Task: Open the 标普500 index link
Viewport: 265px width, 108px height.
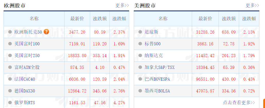Action: click(153, 44)
